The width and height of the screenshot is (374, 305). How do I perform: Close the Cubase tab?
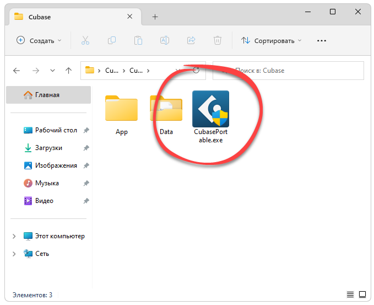coord(130,17)
